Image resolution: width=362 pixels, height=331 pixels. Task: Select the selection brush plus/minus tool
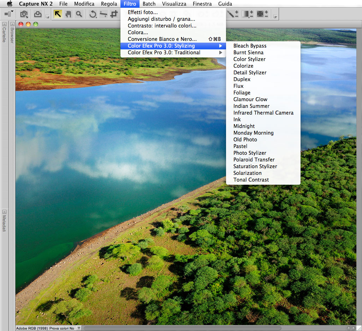[x=233, y=14]
